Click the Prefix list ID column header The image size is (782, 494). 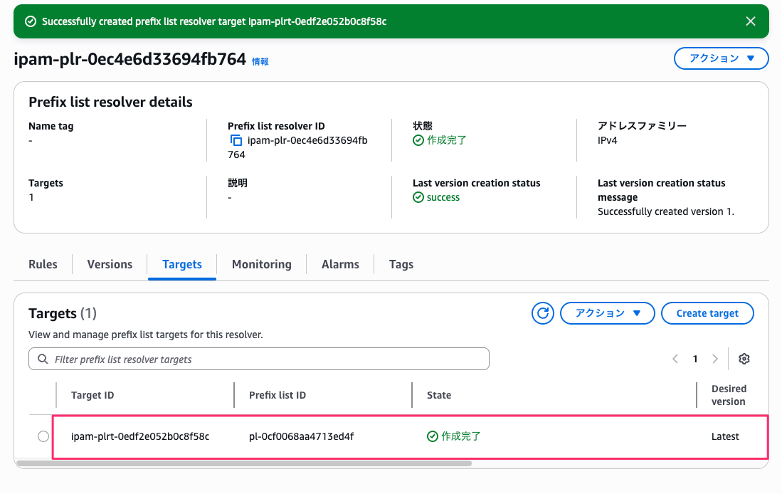point(278,395)
